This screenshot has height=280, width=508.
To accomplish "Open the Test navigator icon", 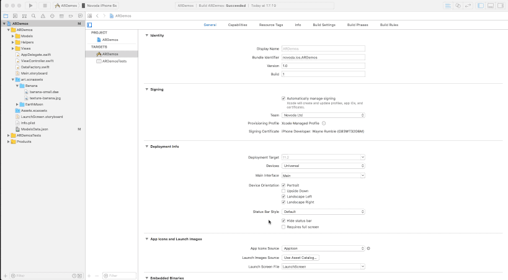I will pos(52,16).
